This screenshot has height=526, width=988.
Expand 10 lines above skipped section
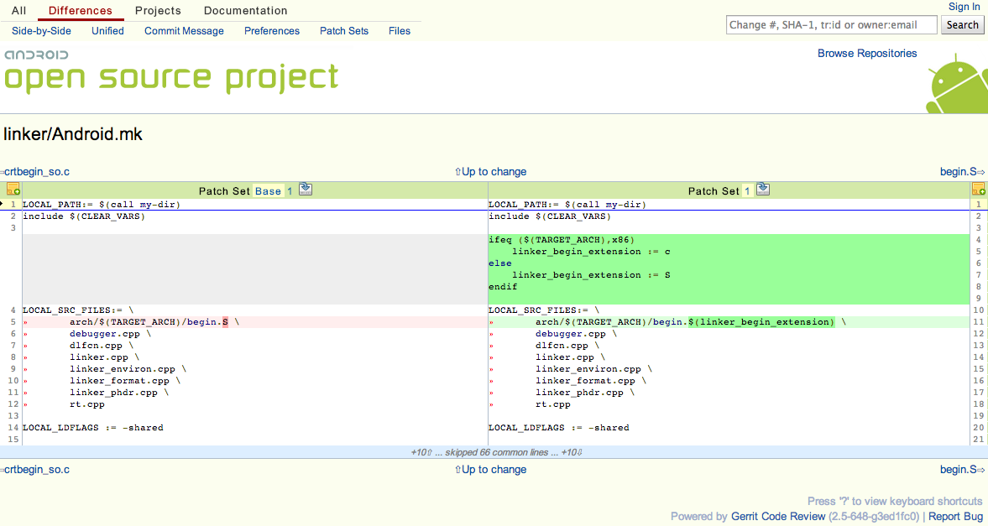pyautogui.click(x=421, y=452)
